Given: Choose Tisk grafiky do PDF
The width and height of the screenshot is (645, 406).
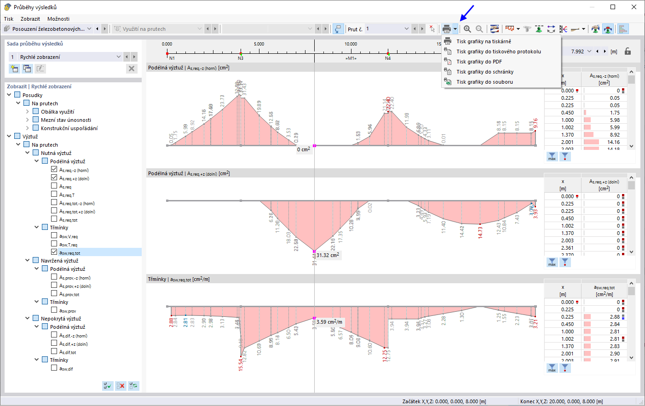Looking at the screenshot, I should [501, 62].
